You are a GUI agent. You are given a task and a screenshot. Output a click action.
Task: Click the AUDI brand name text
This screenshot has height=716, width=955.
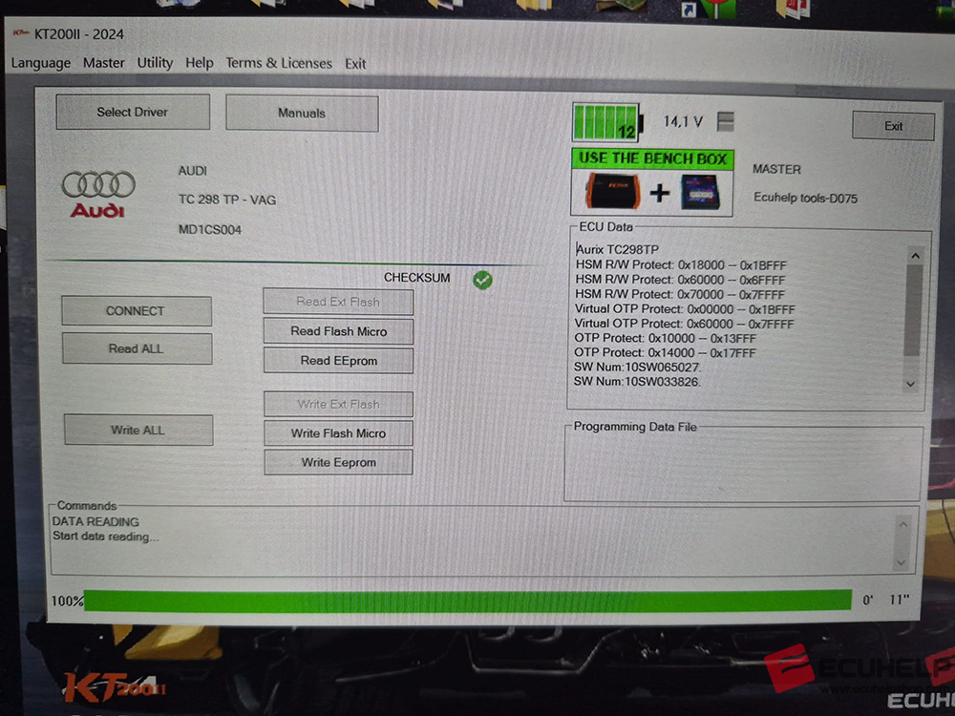[193, 171]
